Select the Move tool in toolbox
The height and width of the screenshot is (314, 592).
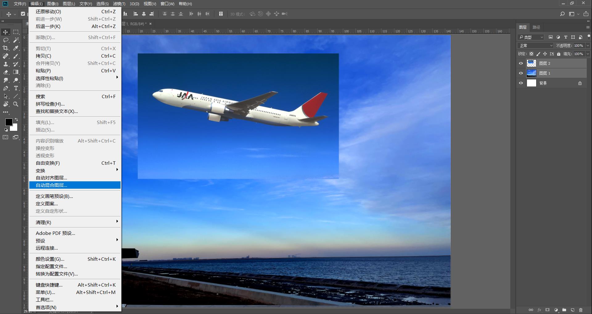(x=6, y=32)
